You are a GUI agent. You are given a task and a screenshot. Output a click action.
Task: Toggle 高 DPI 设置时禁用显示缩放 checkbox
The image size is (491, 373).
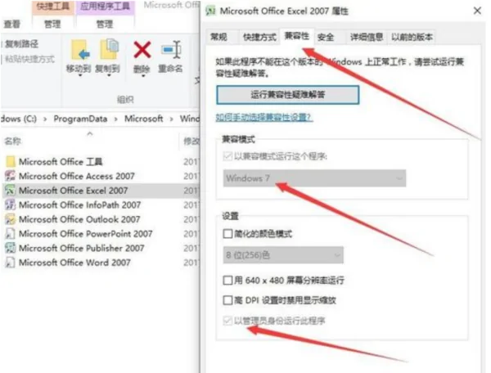pos(227,300)
